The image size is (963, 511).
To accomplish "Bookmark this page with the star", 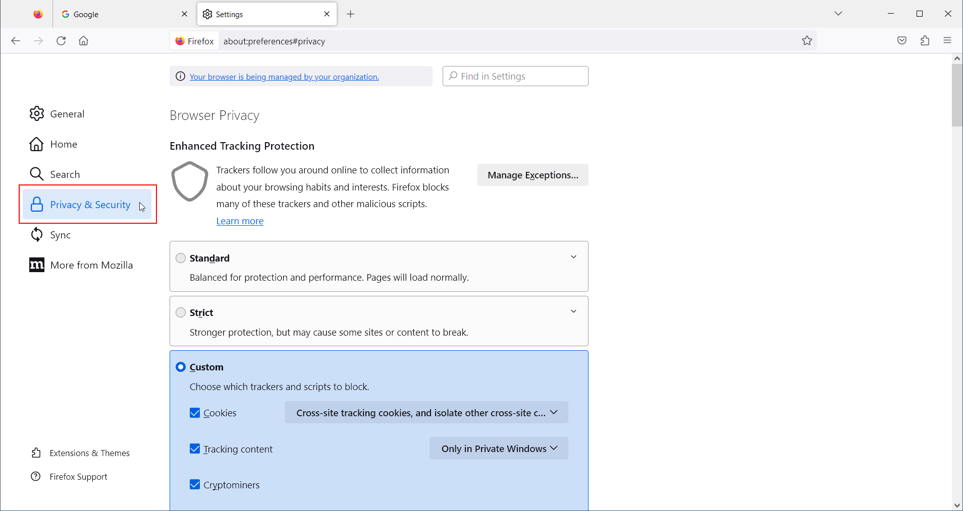I will (807, 40).
